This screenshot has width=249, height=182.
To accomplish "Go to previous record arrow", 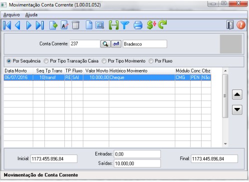I will (x=18, y=25).
